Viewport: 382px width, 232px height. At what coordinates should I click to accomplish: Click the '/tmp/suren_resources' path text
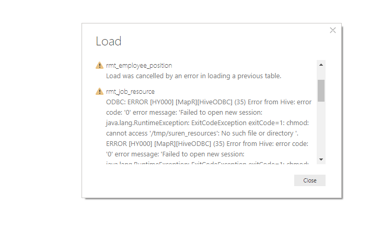point(167,133)
